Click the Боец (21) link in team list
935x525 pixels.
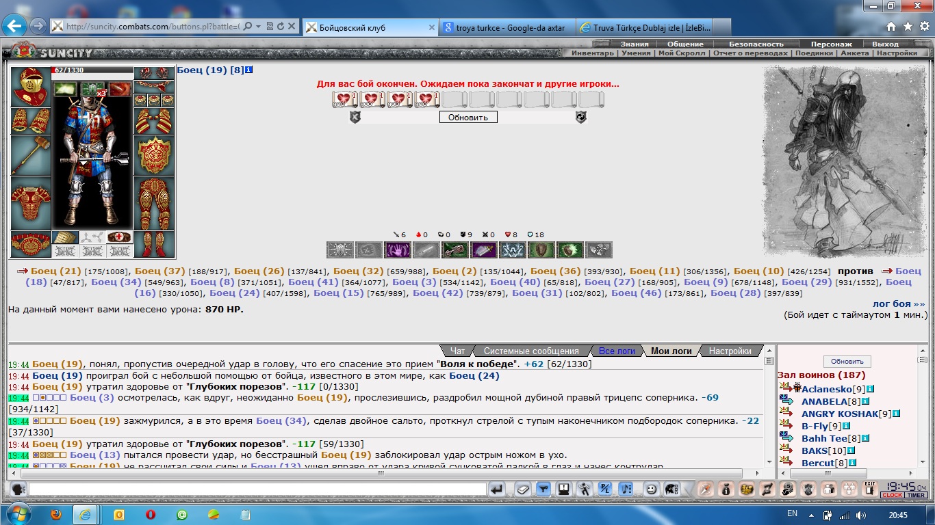[55, 271]
